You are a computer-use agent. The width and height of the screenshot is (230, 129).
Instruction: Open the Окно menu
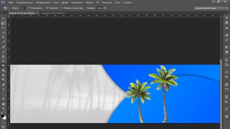[x=118, y=3]
